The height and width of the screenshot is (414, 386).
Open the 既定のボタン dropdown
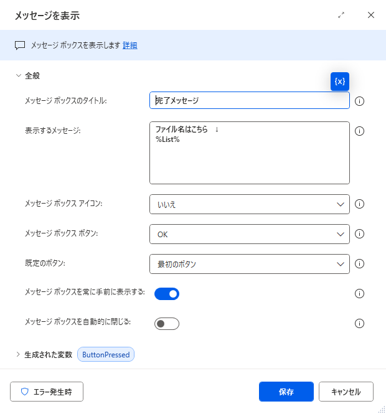point(250,264)
